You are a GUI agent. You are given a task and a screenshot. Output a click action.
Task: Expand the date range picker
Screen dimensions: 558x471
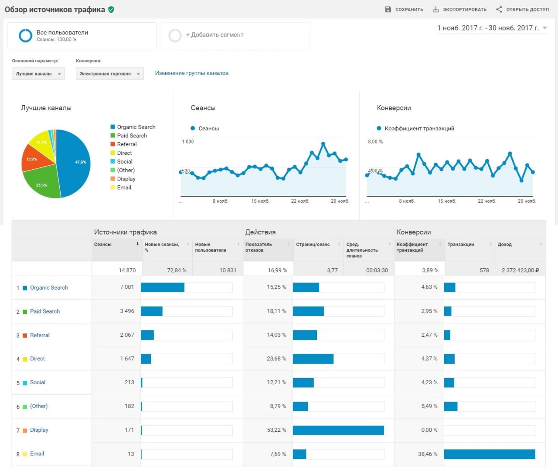tap(544, 28)
